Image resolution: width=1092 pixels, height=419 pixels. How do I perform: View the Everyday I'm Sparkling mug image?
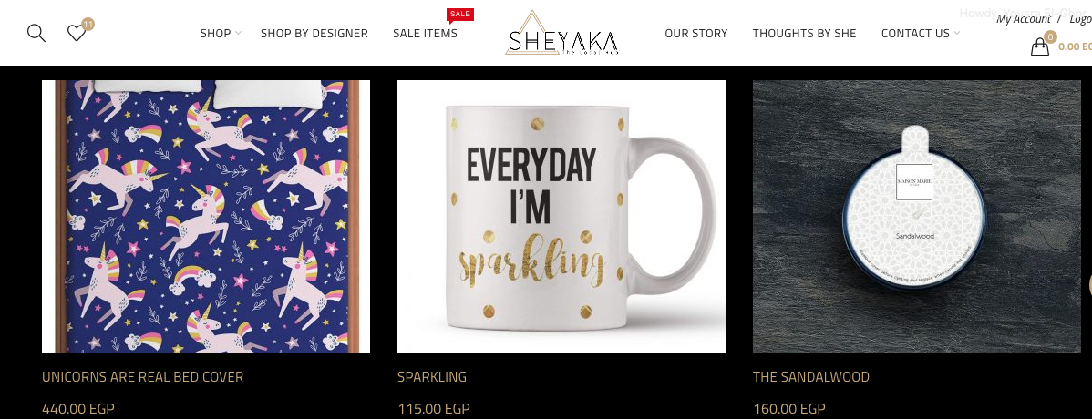pos(561,217)
